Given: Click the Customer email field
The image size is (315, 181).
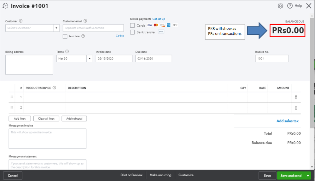Looking at the screenshot, I should (x=93, y=28).
